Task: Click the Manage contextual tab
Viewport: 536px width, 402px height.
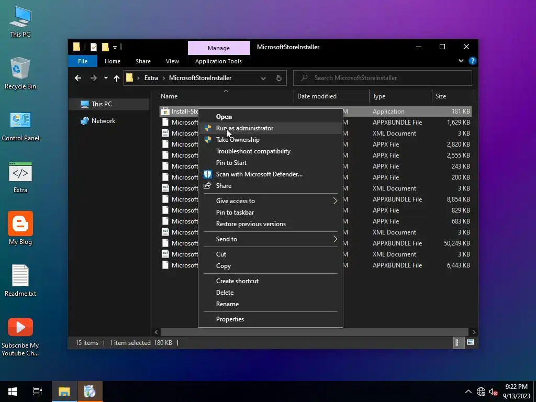Action: click(219, 48)
